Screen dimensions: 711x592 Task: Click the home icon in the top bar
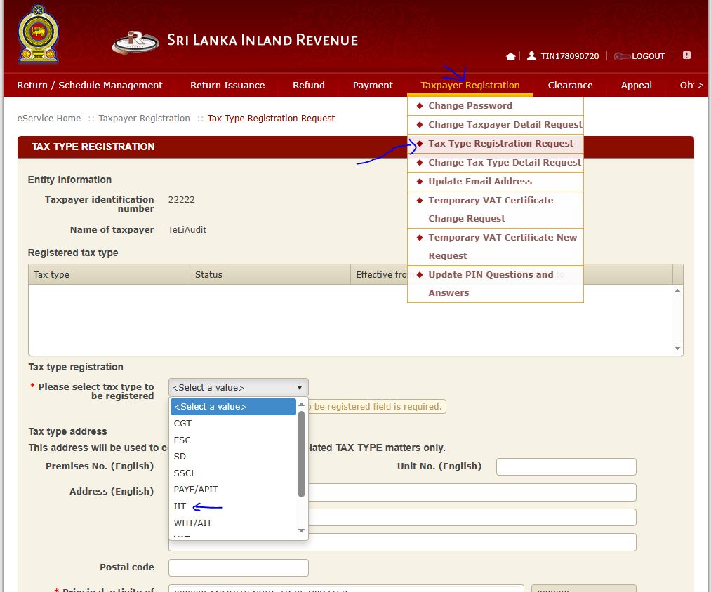(510, 55)
